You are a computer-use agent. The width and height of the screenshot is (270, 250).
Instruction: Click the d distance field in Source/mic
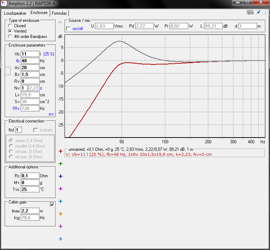(x=248, y=26)
